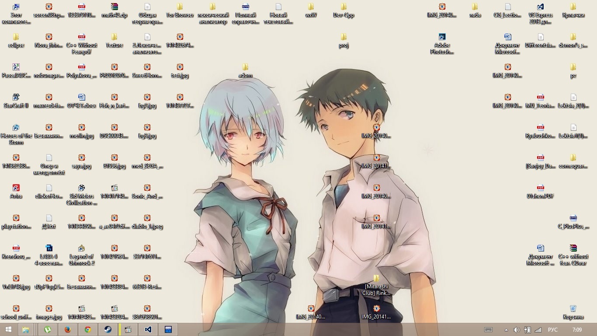Select the test.jpg image file
Viewport: 597px width, 336px height.
tap(180, 71)
